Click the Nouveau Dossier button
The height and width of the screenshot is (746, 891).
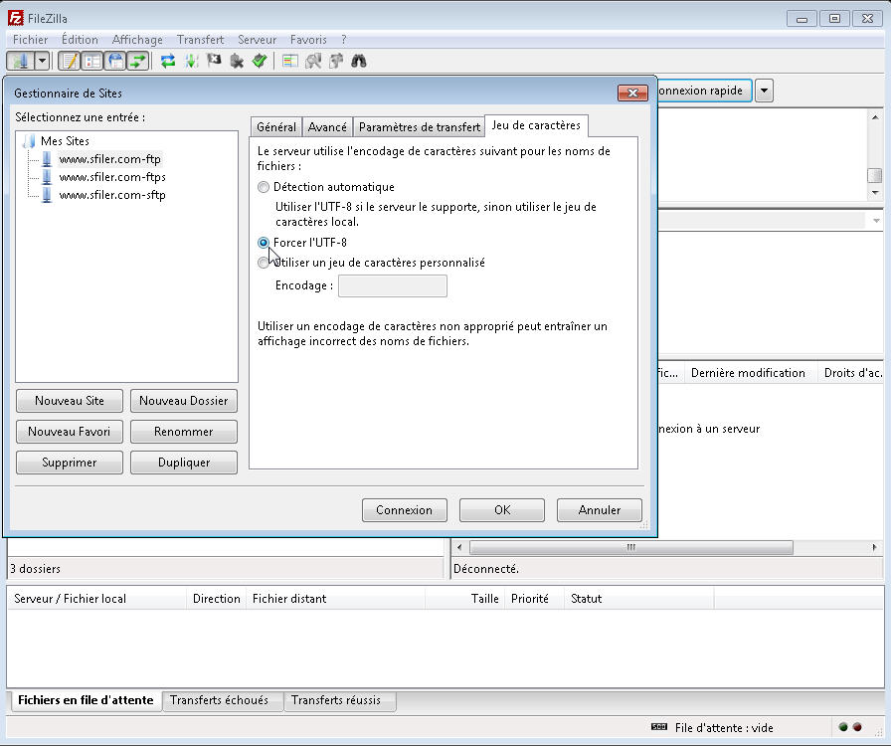coord(184,401)
